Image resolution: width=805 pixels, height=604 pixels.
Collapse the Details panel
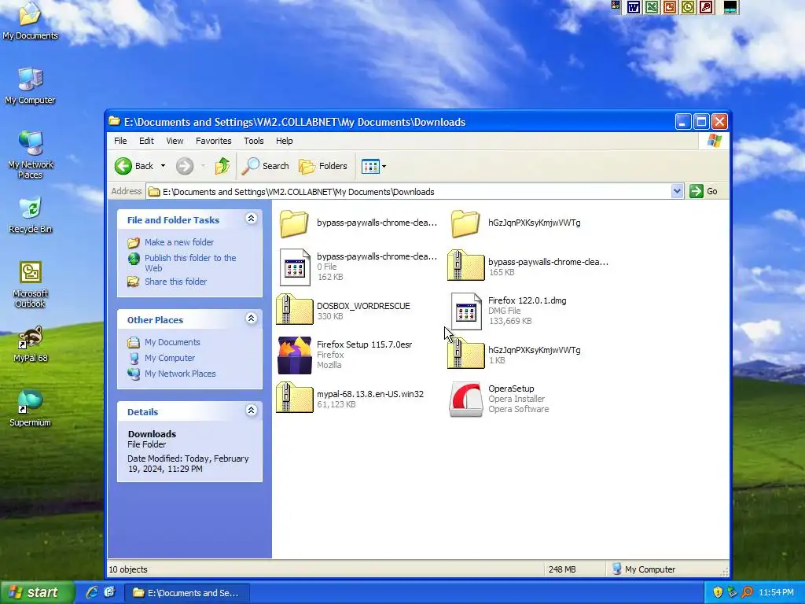[251, 411]
